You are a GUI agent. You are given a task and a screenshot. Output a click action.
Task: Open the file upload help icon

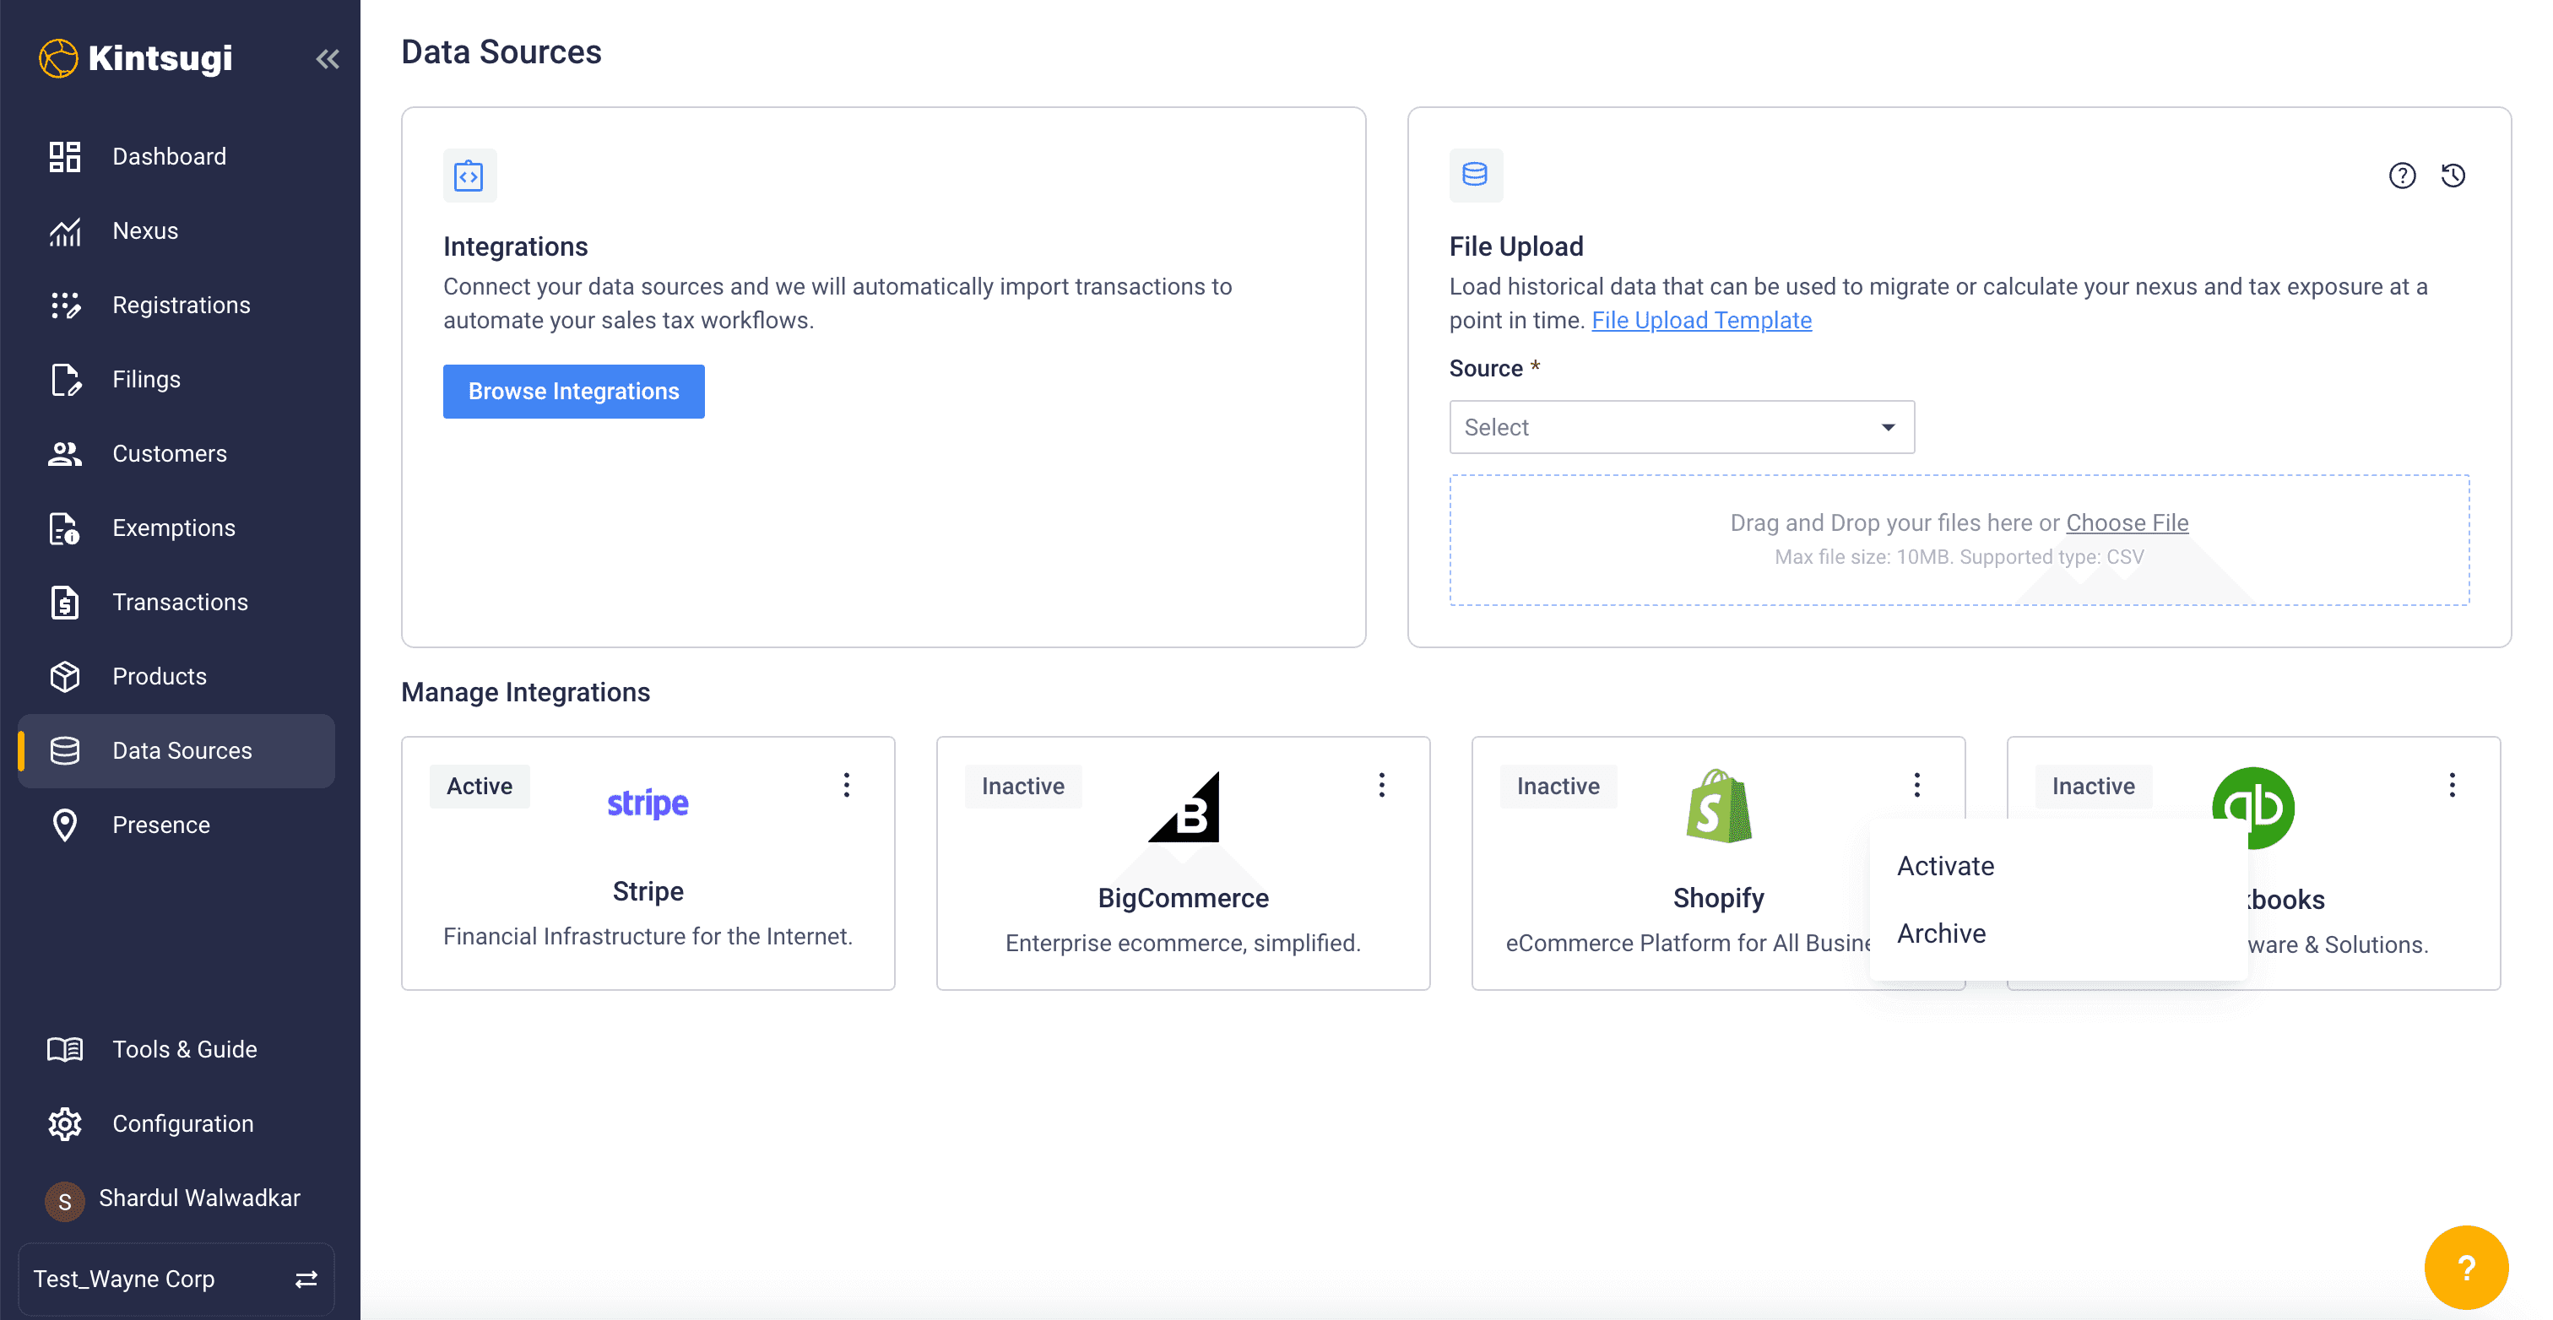click(x=2401, y=176)
